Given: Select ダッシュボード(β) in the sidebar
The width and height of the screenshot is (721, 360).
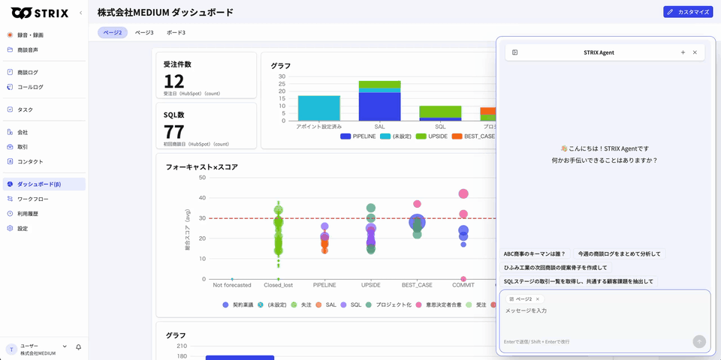Looking at the screenshot, I should pyautogui.click(x=44, y=184).
